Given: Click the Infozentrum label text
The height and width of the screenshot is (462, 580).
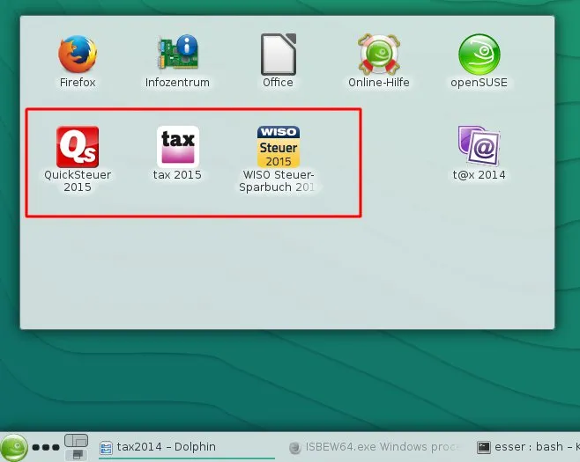Looking at the screenshot, I should click(177, 83).
